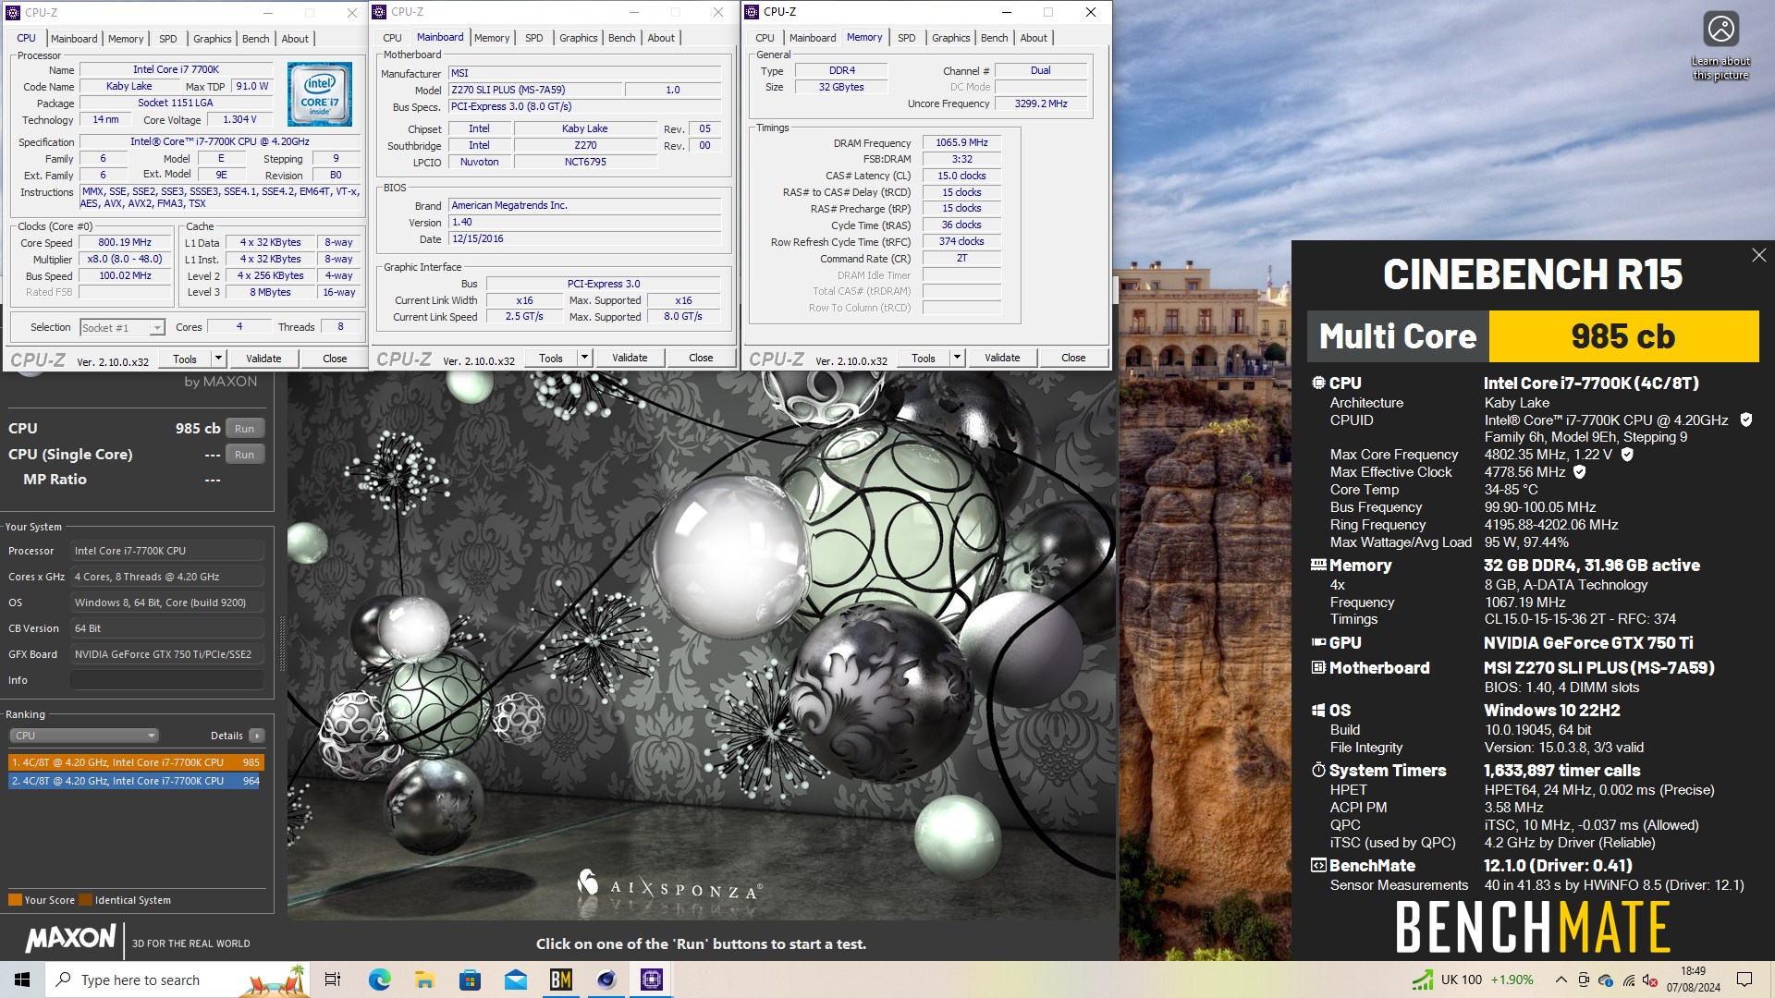Switch to Mainboard tab in the first CPU-Z window

(x=74, y=38)
